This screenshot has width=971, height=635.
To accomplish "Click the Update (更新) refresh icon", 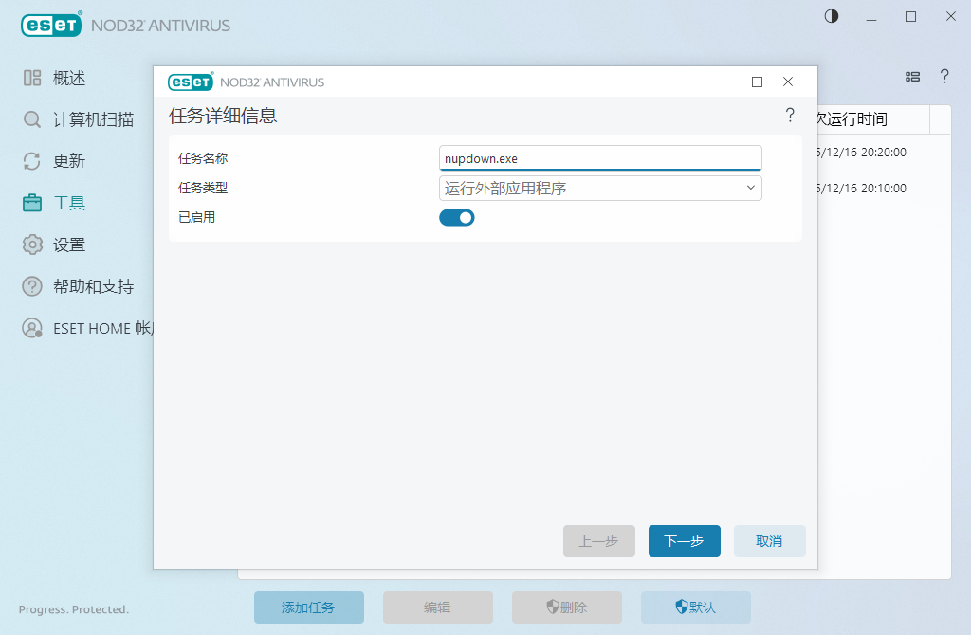I will coord(32,161).
